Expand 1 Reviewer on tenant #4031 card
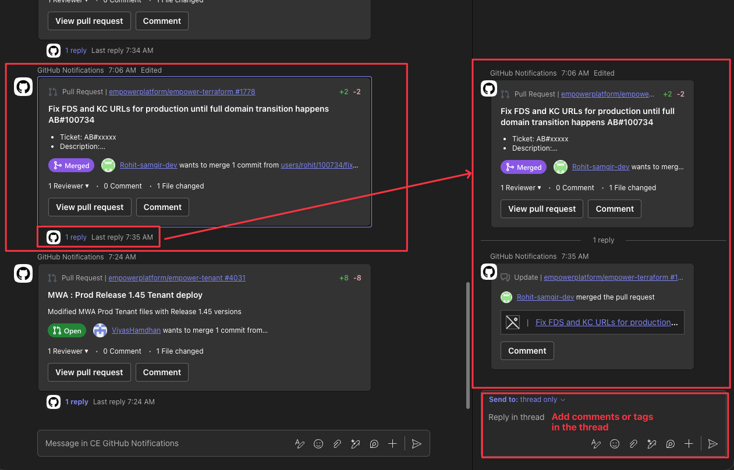The height and width of the screenshot is (470, 734). click(x=69, y=351)
